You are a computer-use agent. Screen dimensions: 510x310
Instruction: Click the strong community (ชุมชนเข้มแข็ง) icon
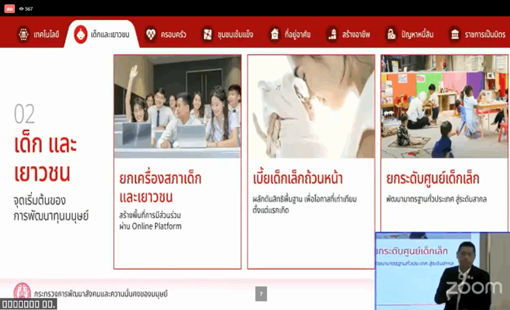pyautogui.click(x=207, y=34)
